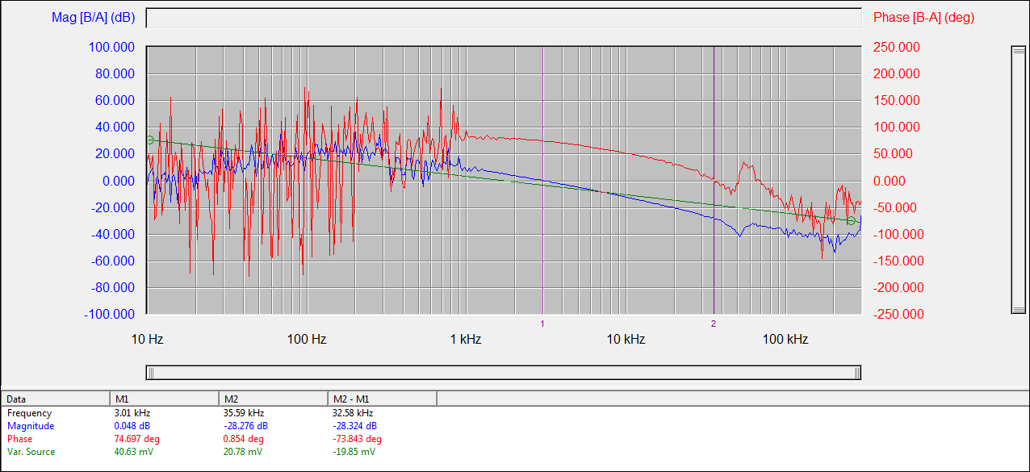Click the M2 source value 20.78 mV
This screenshot has width=1030, height=472.
coord(243,452)
